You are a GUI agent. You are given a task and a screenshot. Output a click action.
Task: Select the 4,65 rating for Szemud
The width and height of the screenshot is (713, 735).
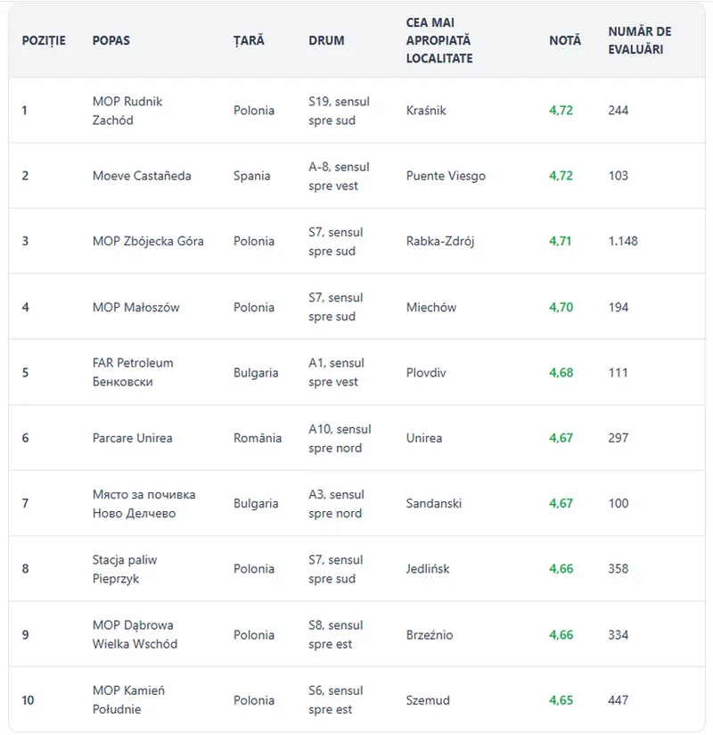point(561,700)
